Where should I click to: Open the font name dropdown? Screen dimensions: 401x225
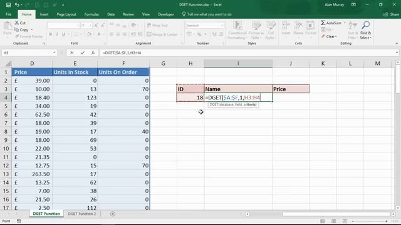(78, 25)
